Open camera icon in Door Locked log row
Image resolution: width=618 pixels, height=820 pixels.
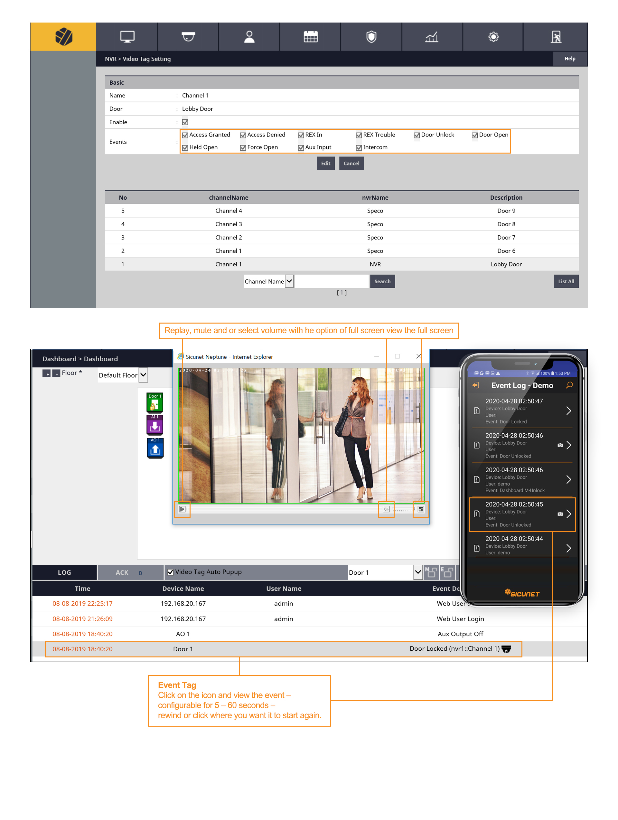pos(506,649)
